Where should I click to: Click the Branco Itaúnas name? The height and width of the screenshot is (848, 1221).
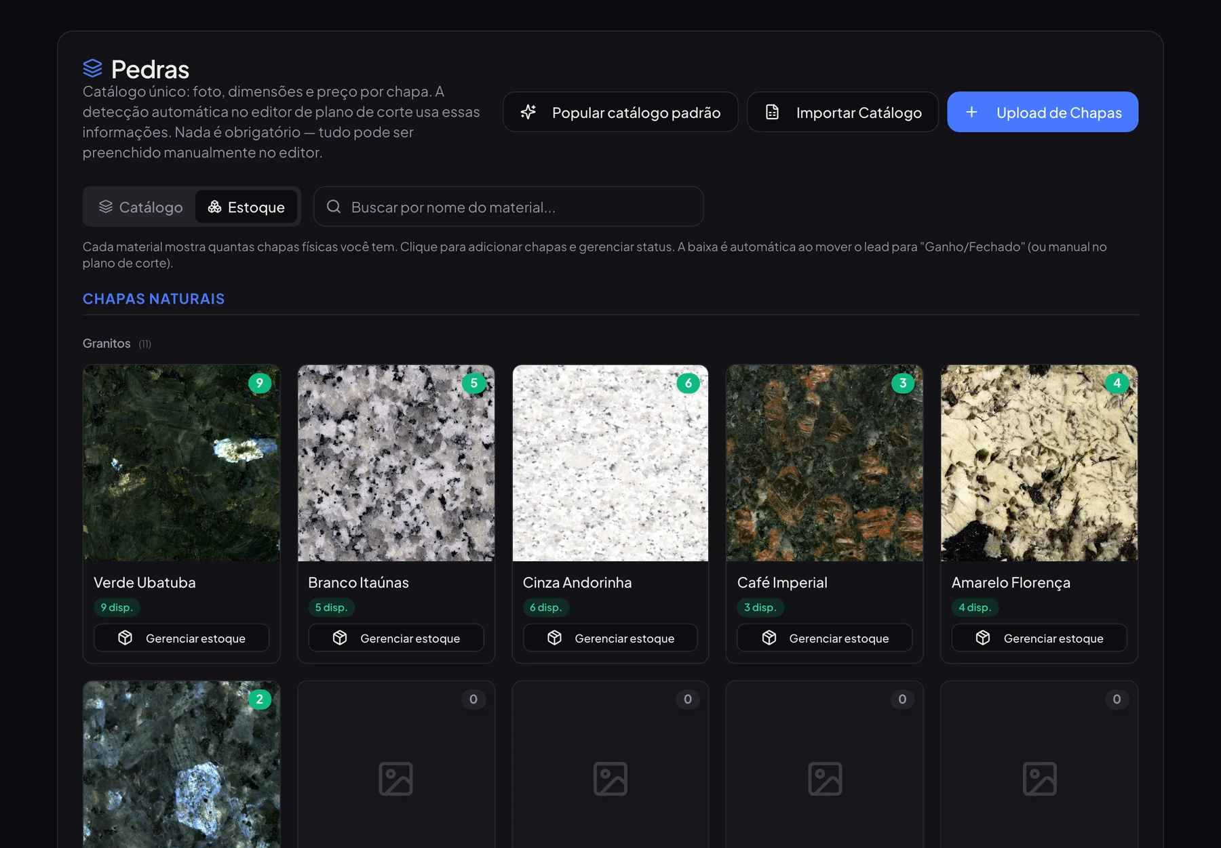click(358, 582)
